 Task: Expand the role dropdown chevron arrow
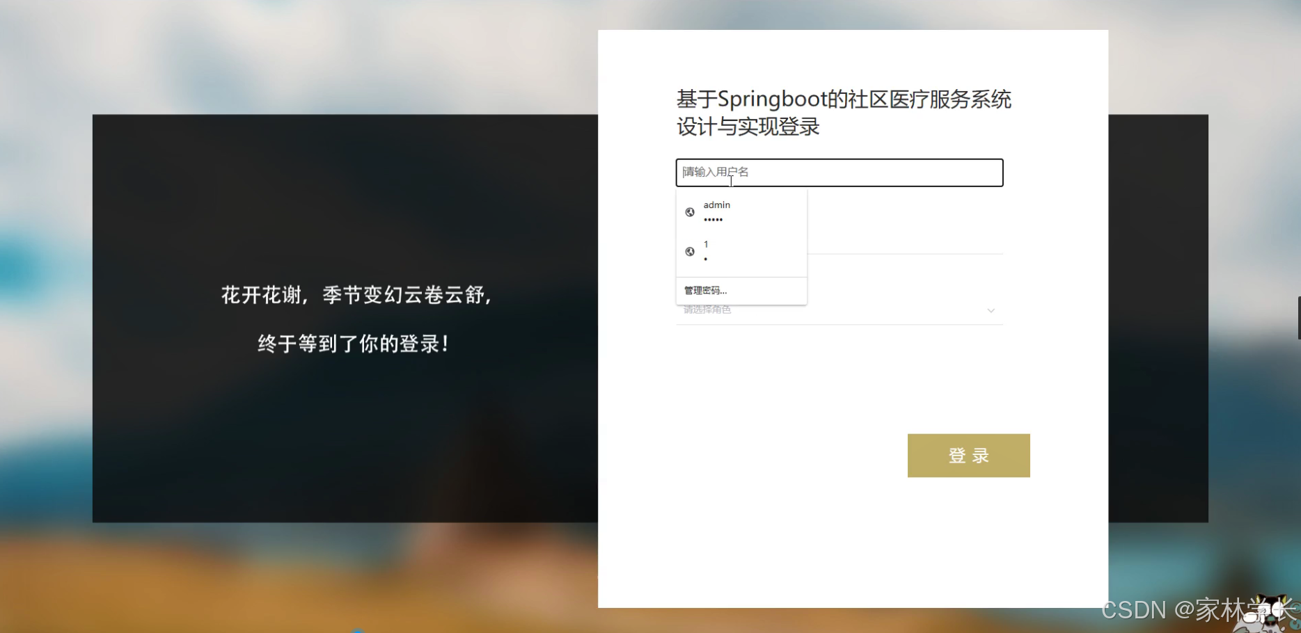[x=991, y=310]
